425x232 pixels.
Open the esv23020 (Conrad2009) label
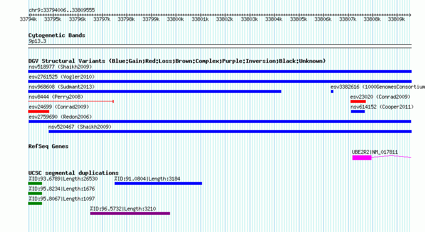(x=380, y=97)
